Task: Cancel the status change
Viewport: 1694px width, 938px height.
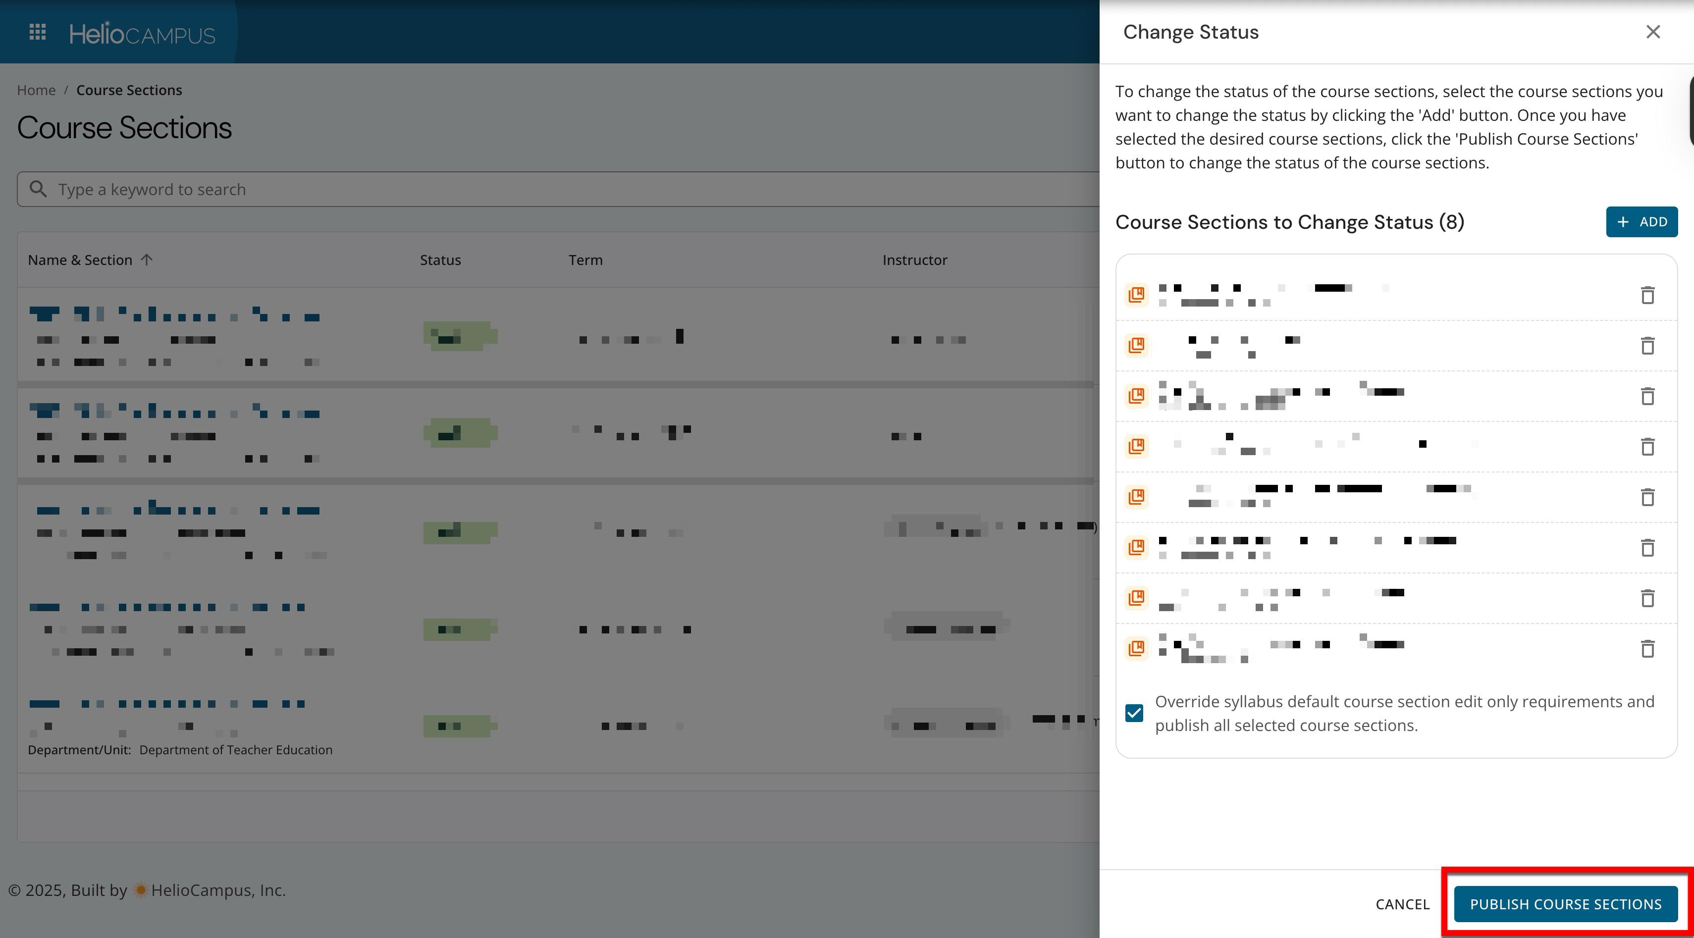Action: point(1402,904)
